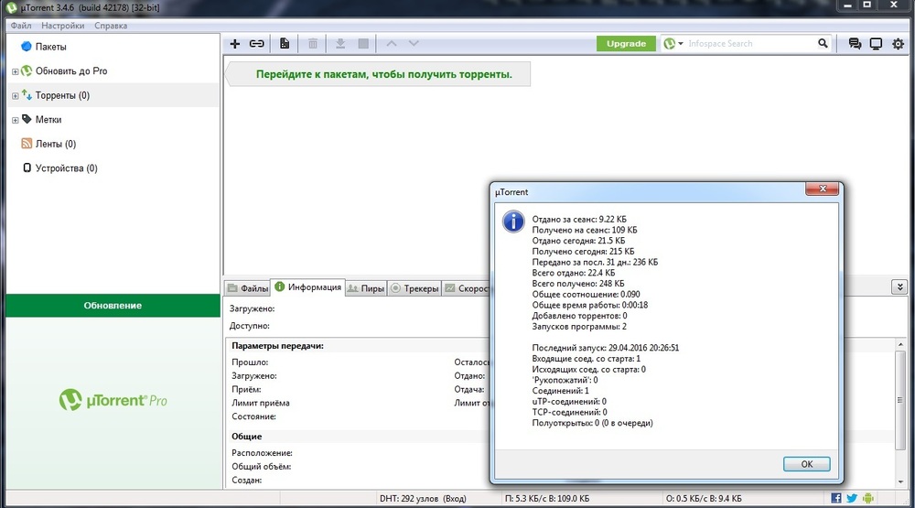Click the Infospace Search input field
Image resolution: width=915 pixels, height=508 pixels.
[750, 43]
